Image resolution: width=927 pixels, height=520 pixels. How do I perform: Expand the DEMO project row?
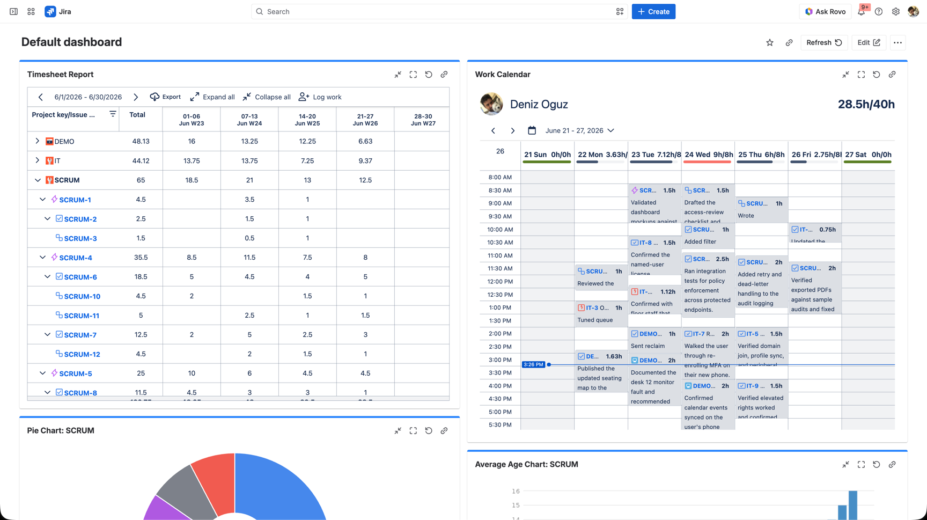tap(38, 141)
